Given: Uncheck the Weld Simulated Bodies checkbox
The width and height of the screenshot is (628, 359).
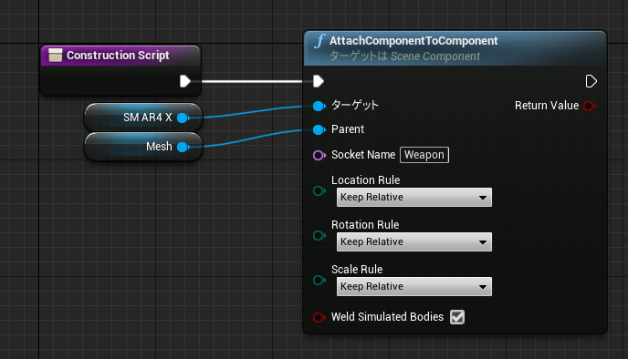Looking at the screenshot, I should [x=457, y=317].
